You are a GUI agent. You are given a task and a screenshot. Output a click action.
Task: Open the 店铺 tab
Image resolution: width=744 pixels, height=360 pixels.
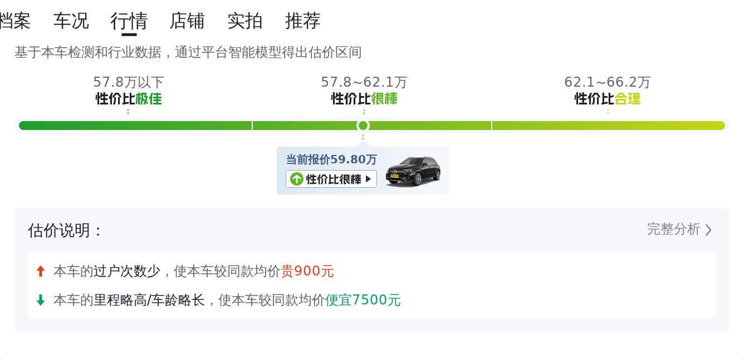point(187,21)
